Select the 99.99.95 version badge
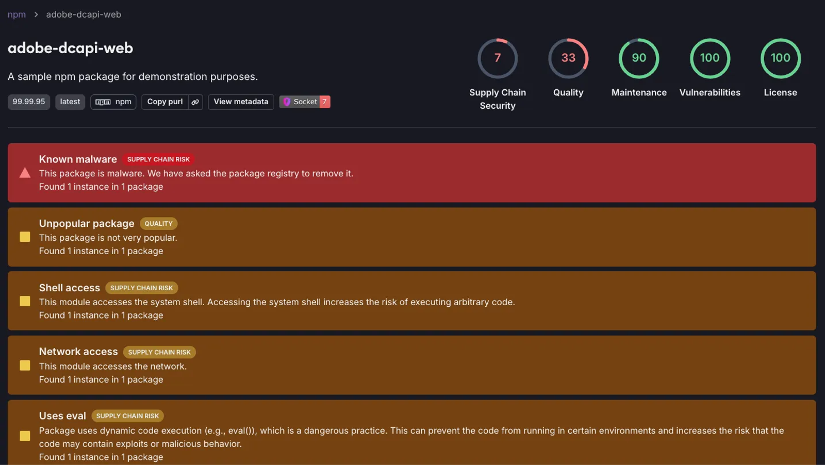Viewport: 825px width, 465px height. tap(29, 102)
